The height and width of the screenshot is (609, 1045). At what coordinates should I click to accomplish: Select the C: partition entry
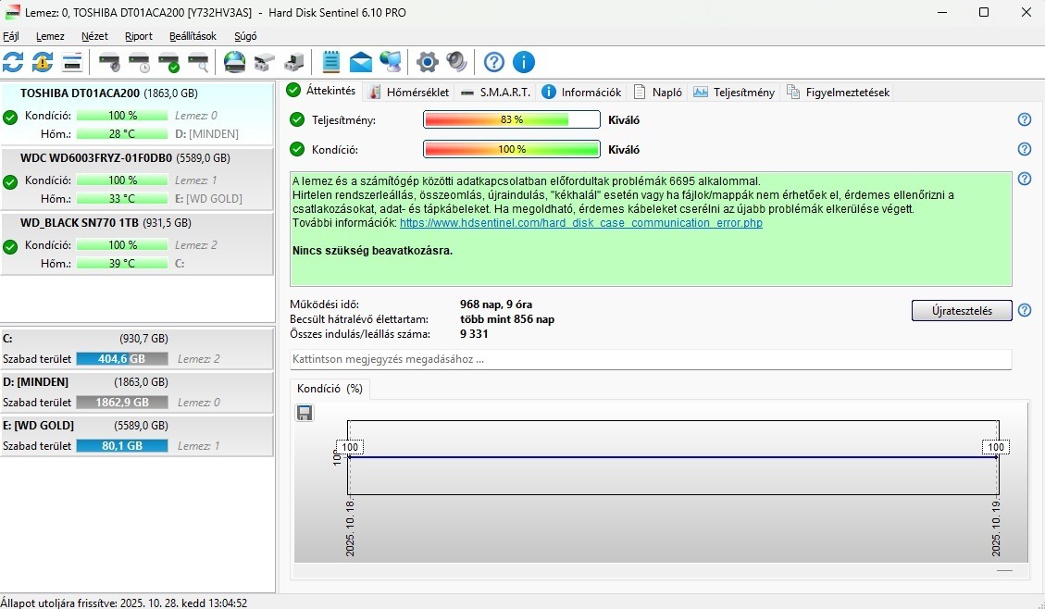(x=137, y=349)
